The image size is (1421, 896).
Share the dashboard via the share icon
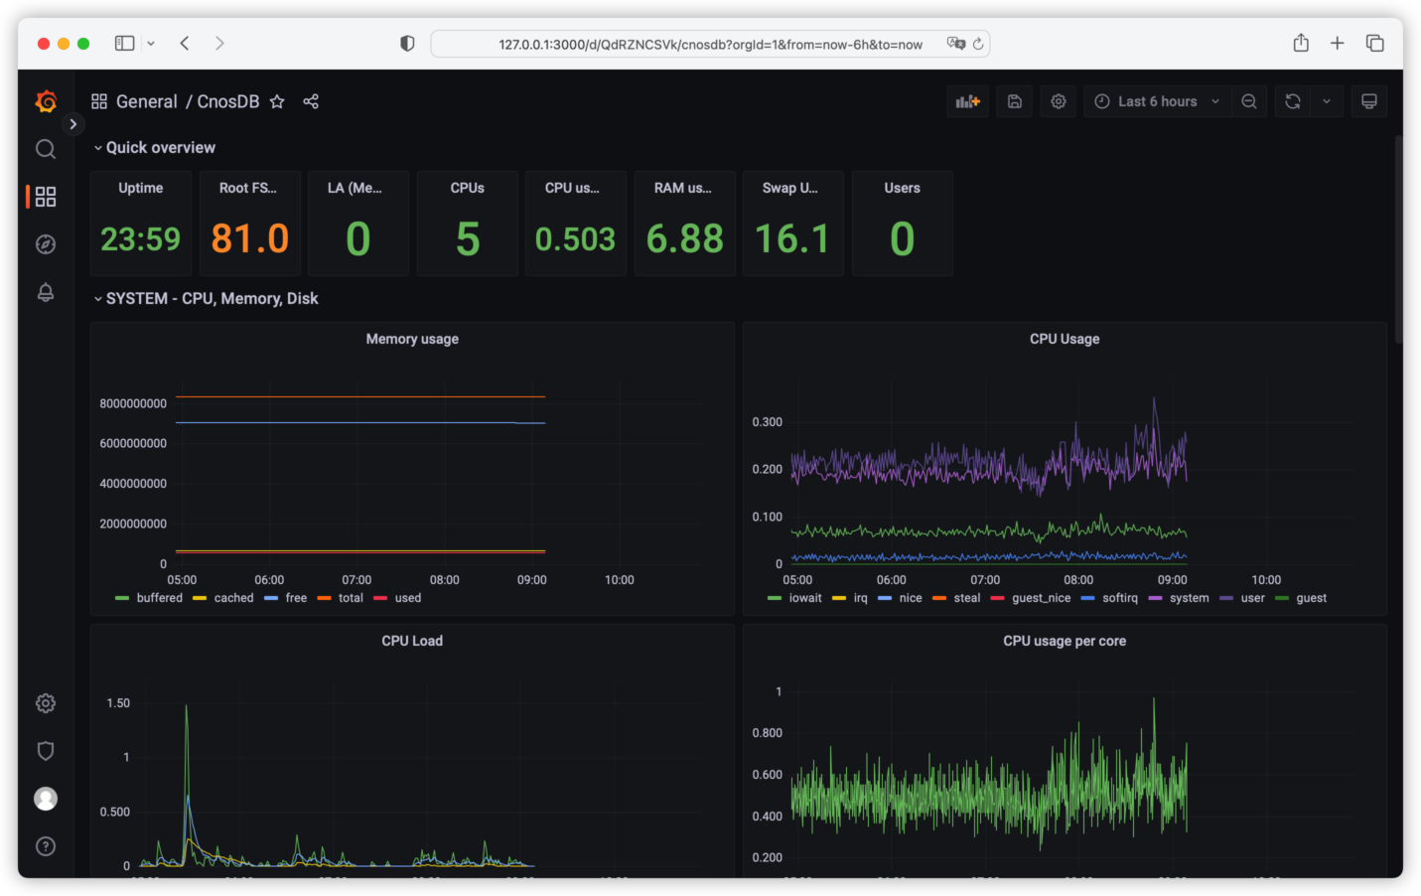(311, 101)
